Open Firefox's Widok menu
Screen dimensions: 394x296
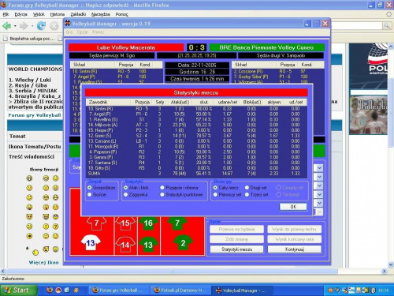coord(39,14)
